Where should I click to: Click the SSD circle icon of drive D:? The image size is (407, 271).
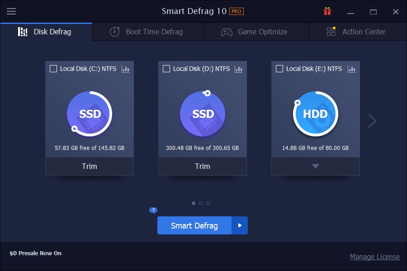pos(203,113)
